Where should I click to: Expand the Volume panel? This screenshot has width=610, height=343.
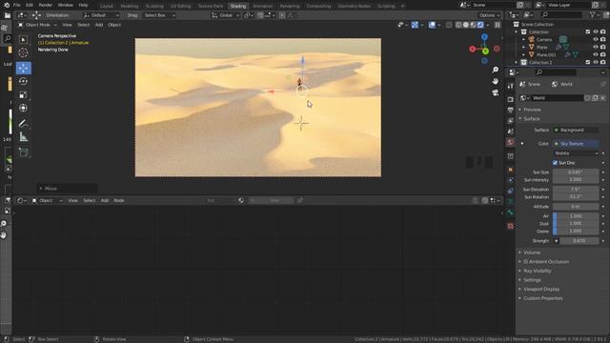point(532,252)
